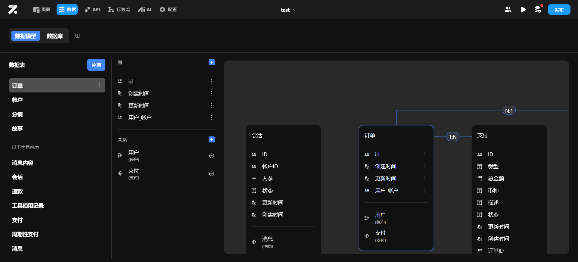Open the collaborators users icon
Screen dimensions: 578x262
(508, 10)
